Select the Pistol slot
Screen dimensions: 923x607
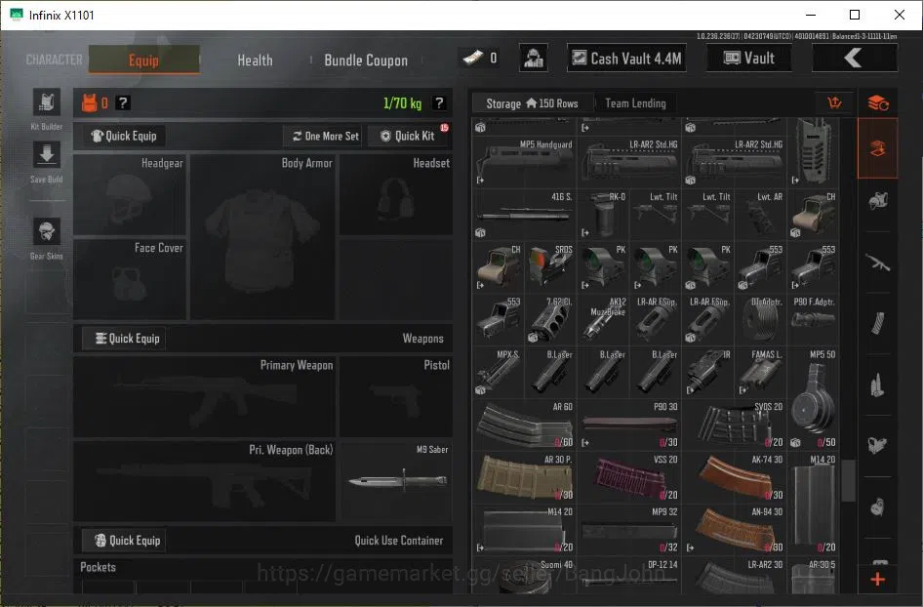pyautogui.click(x=395, y=397)
